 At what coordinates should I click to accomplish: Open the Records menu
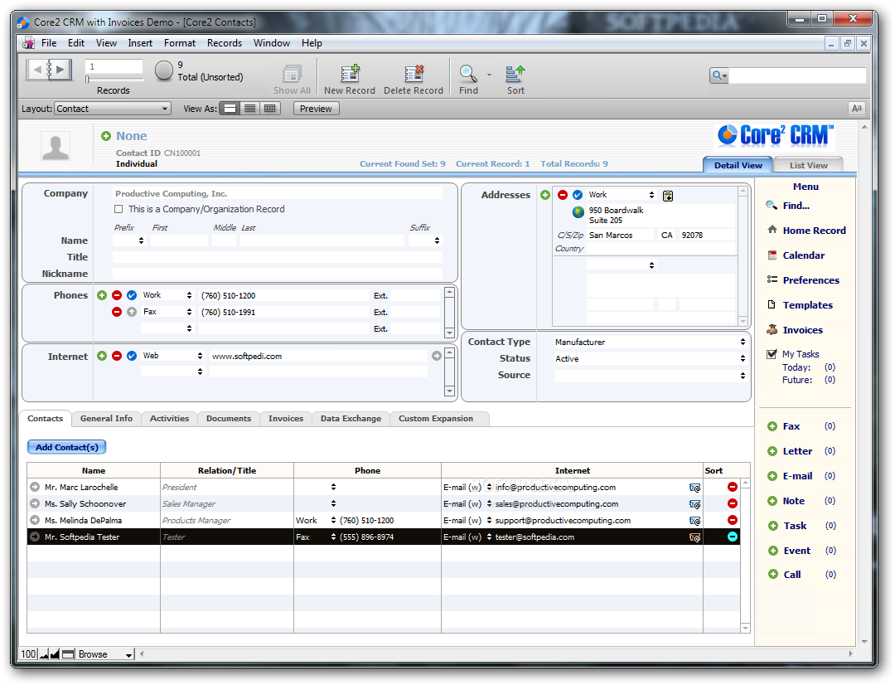pyautogui.click(x=225, y=43)
